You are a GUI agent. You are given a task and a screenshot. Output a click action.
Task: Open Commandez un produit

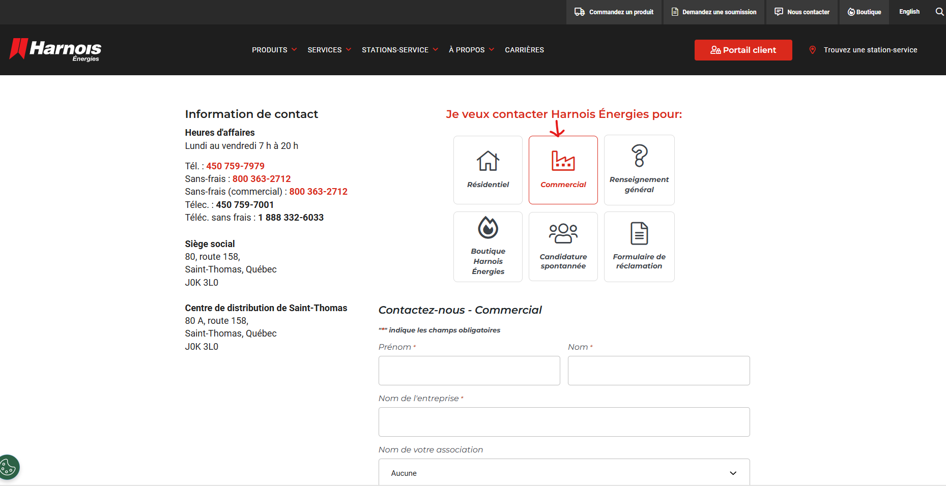[614, 12]
